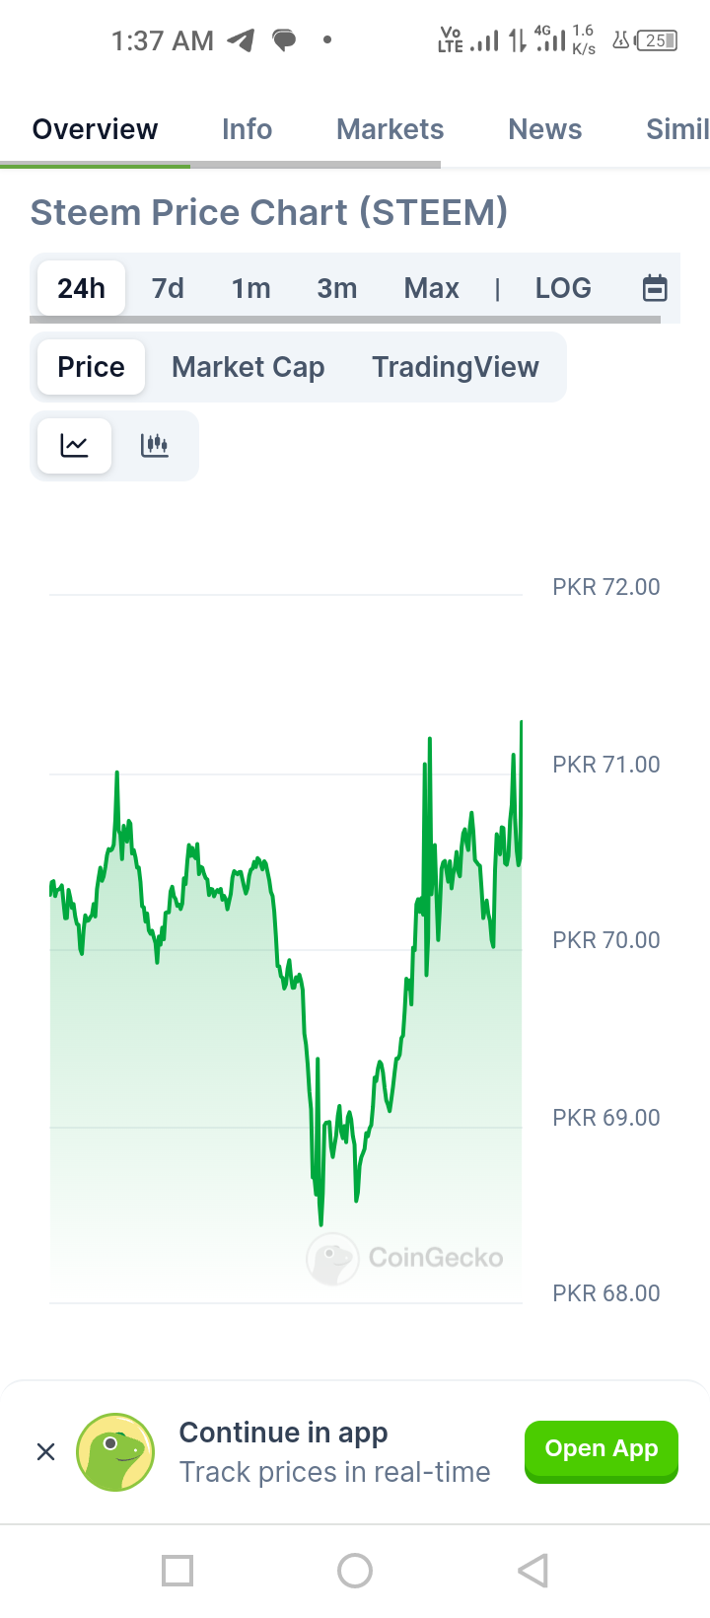
Task: Open the News tab
Action: (545, 129)
